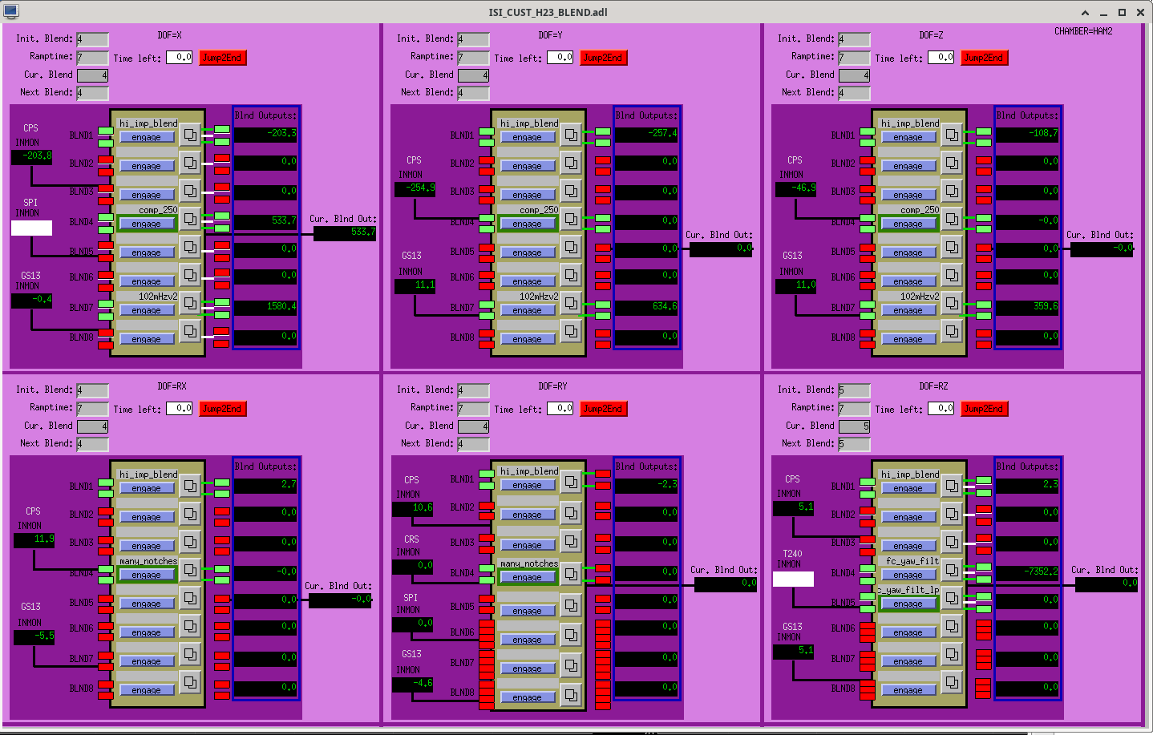The width and height of the screenshot is (1153, 735).
Task: Click the related-display icon for BLND8 in DOF=RY
Action: pos(571,695)
